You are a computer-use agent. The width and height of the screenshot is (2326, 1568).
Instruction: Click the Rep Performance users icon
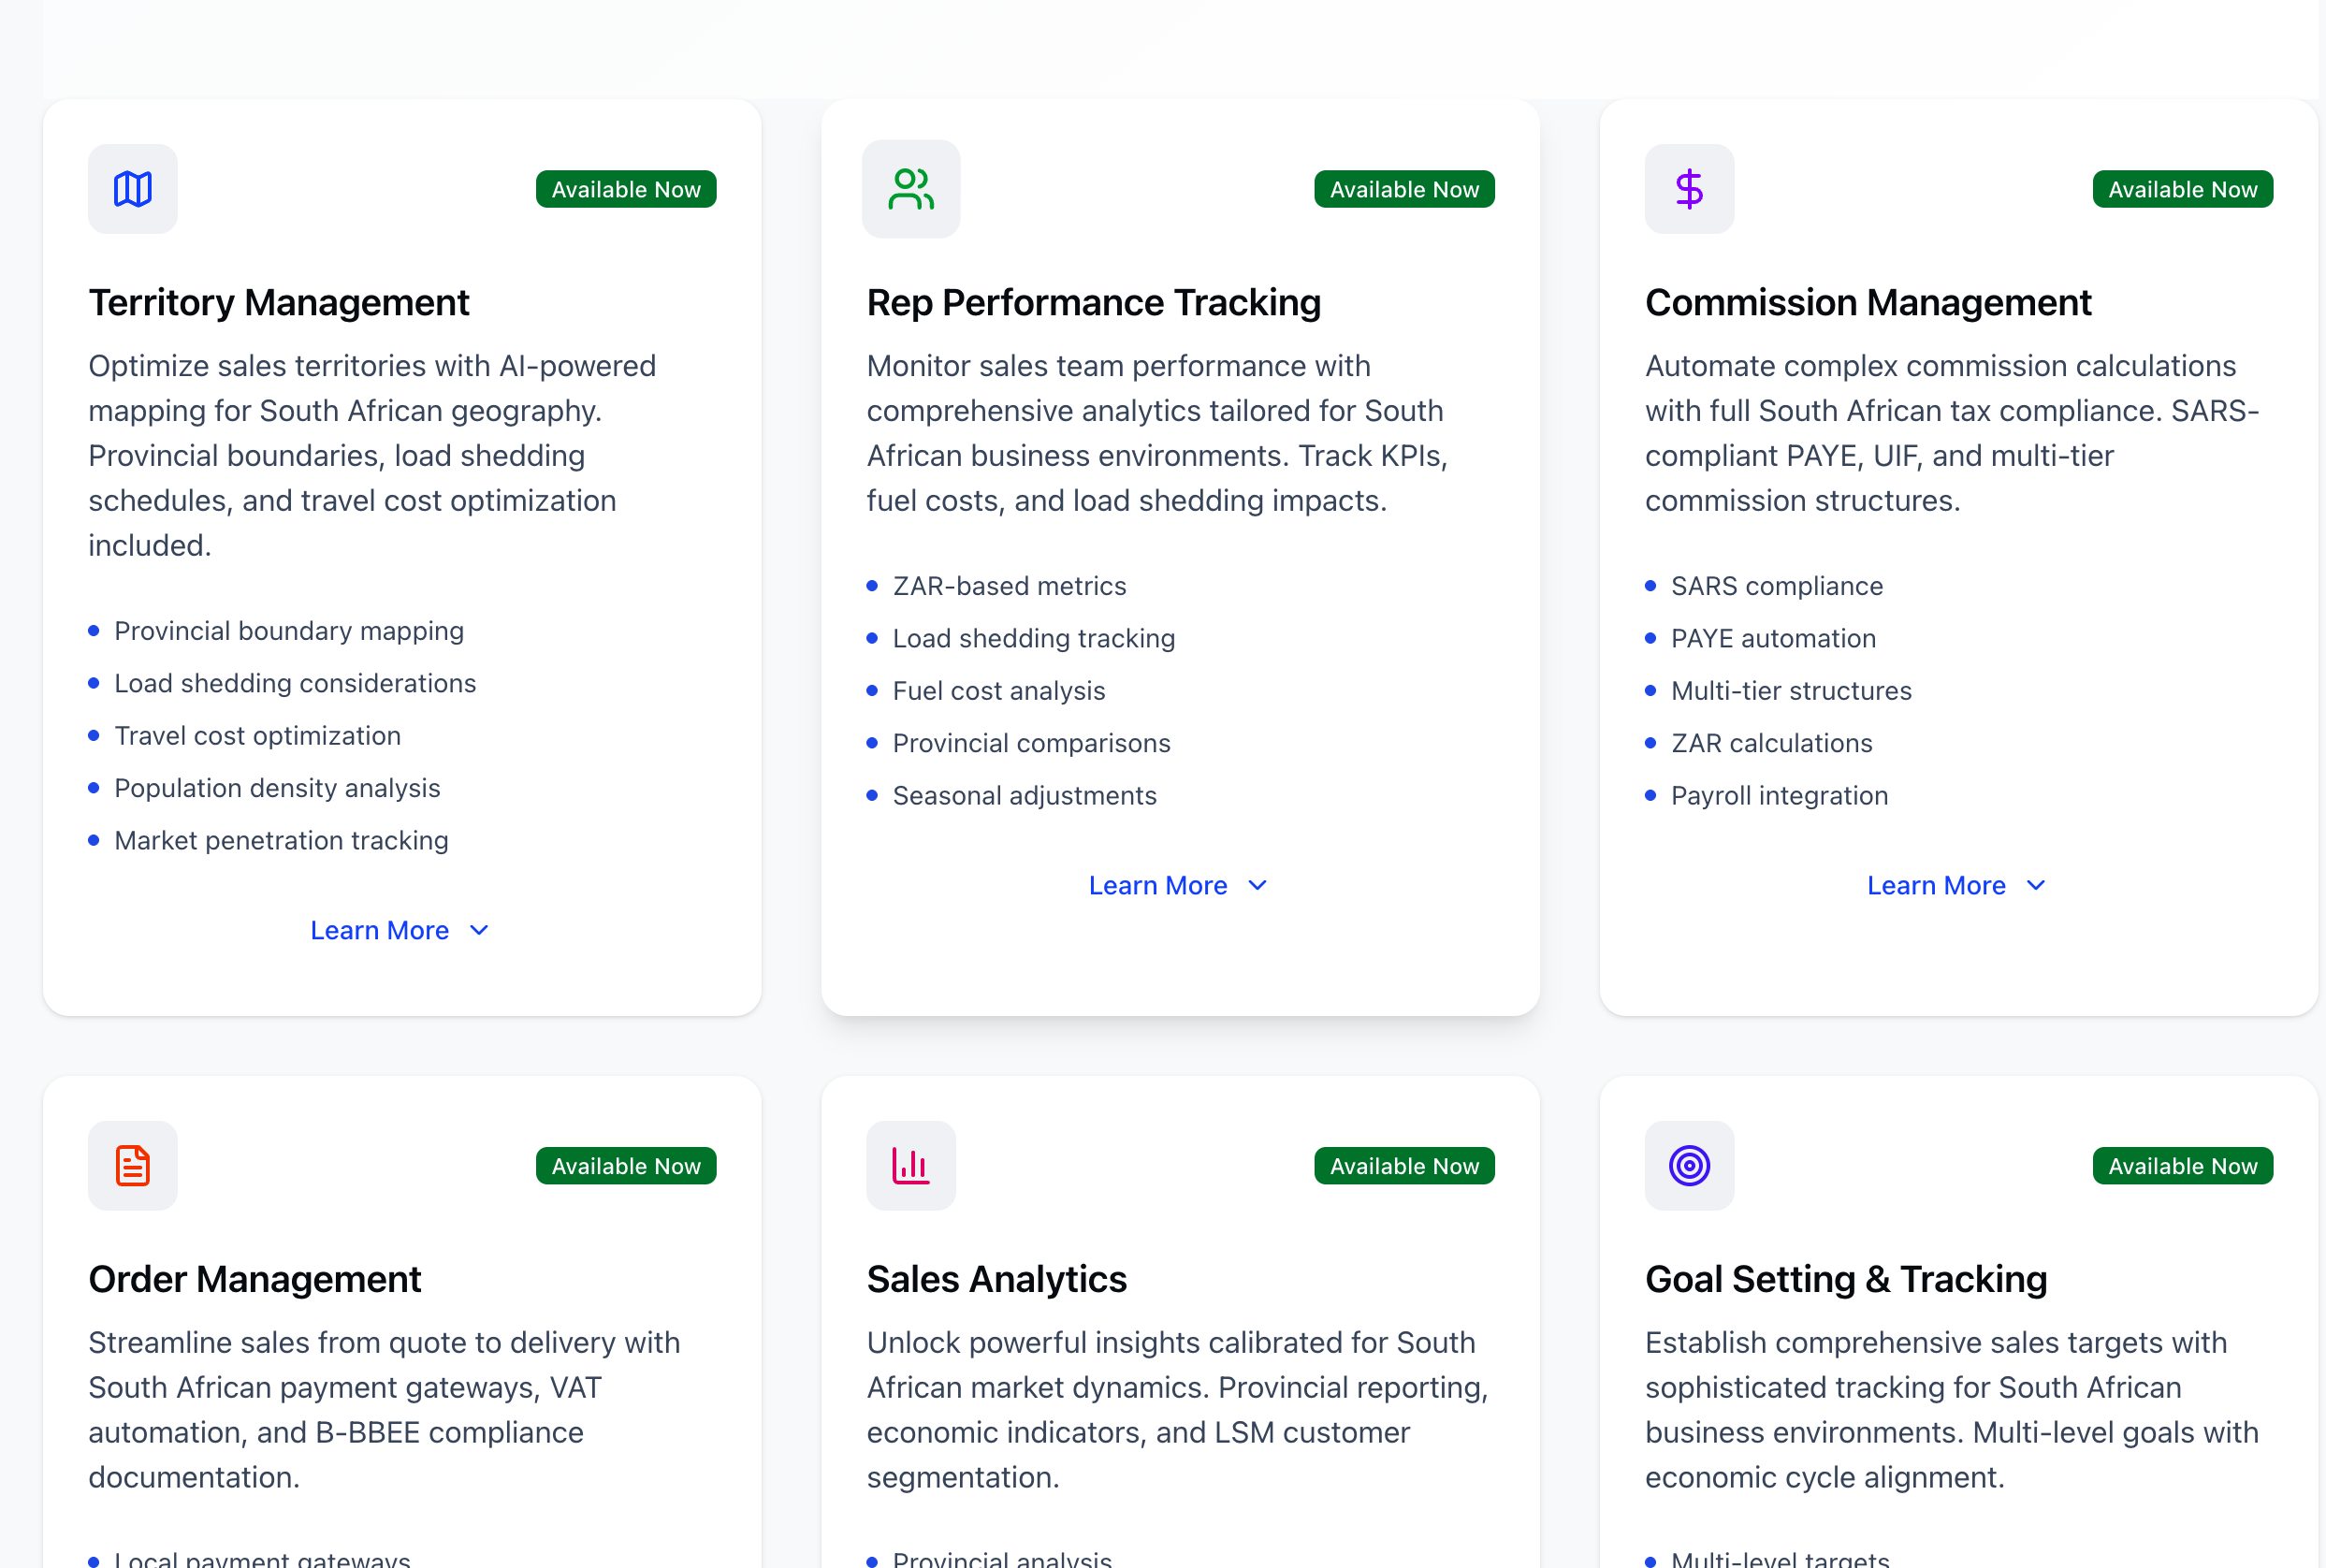(x=910, y=189)
